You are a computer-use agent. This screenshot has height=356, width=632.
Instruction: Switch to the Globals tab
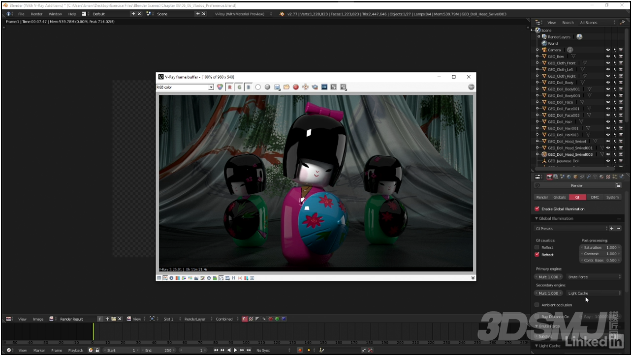click(559, 197)
